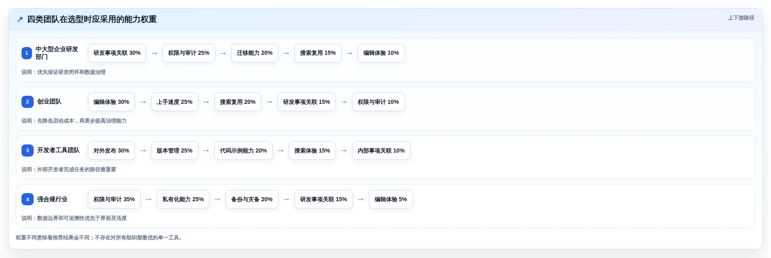Click the 中大型企业研发部门 row title
This screenshot has height=258, width=771.
57,53
